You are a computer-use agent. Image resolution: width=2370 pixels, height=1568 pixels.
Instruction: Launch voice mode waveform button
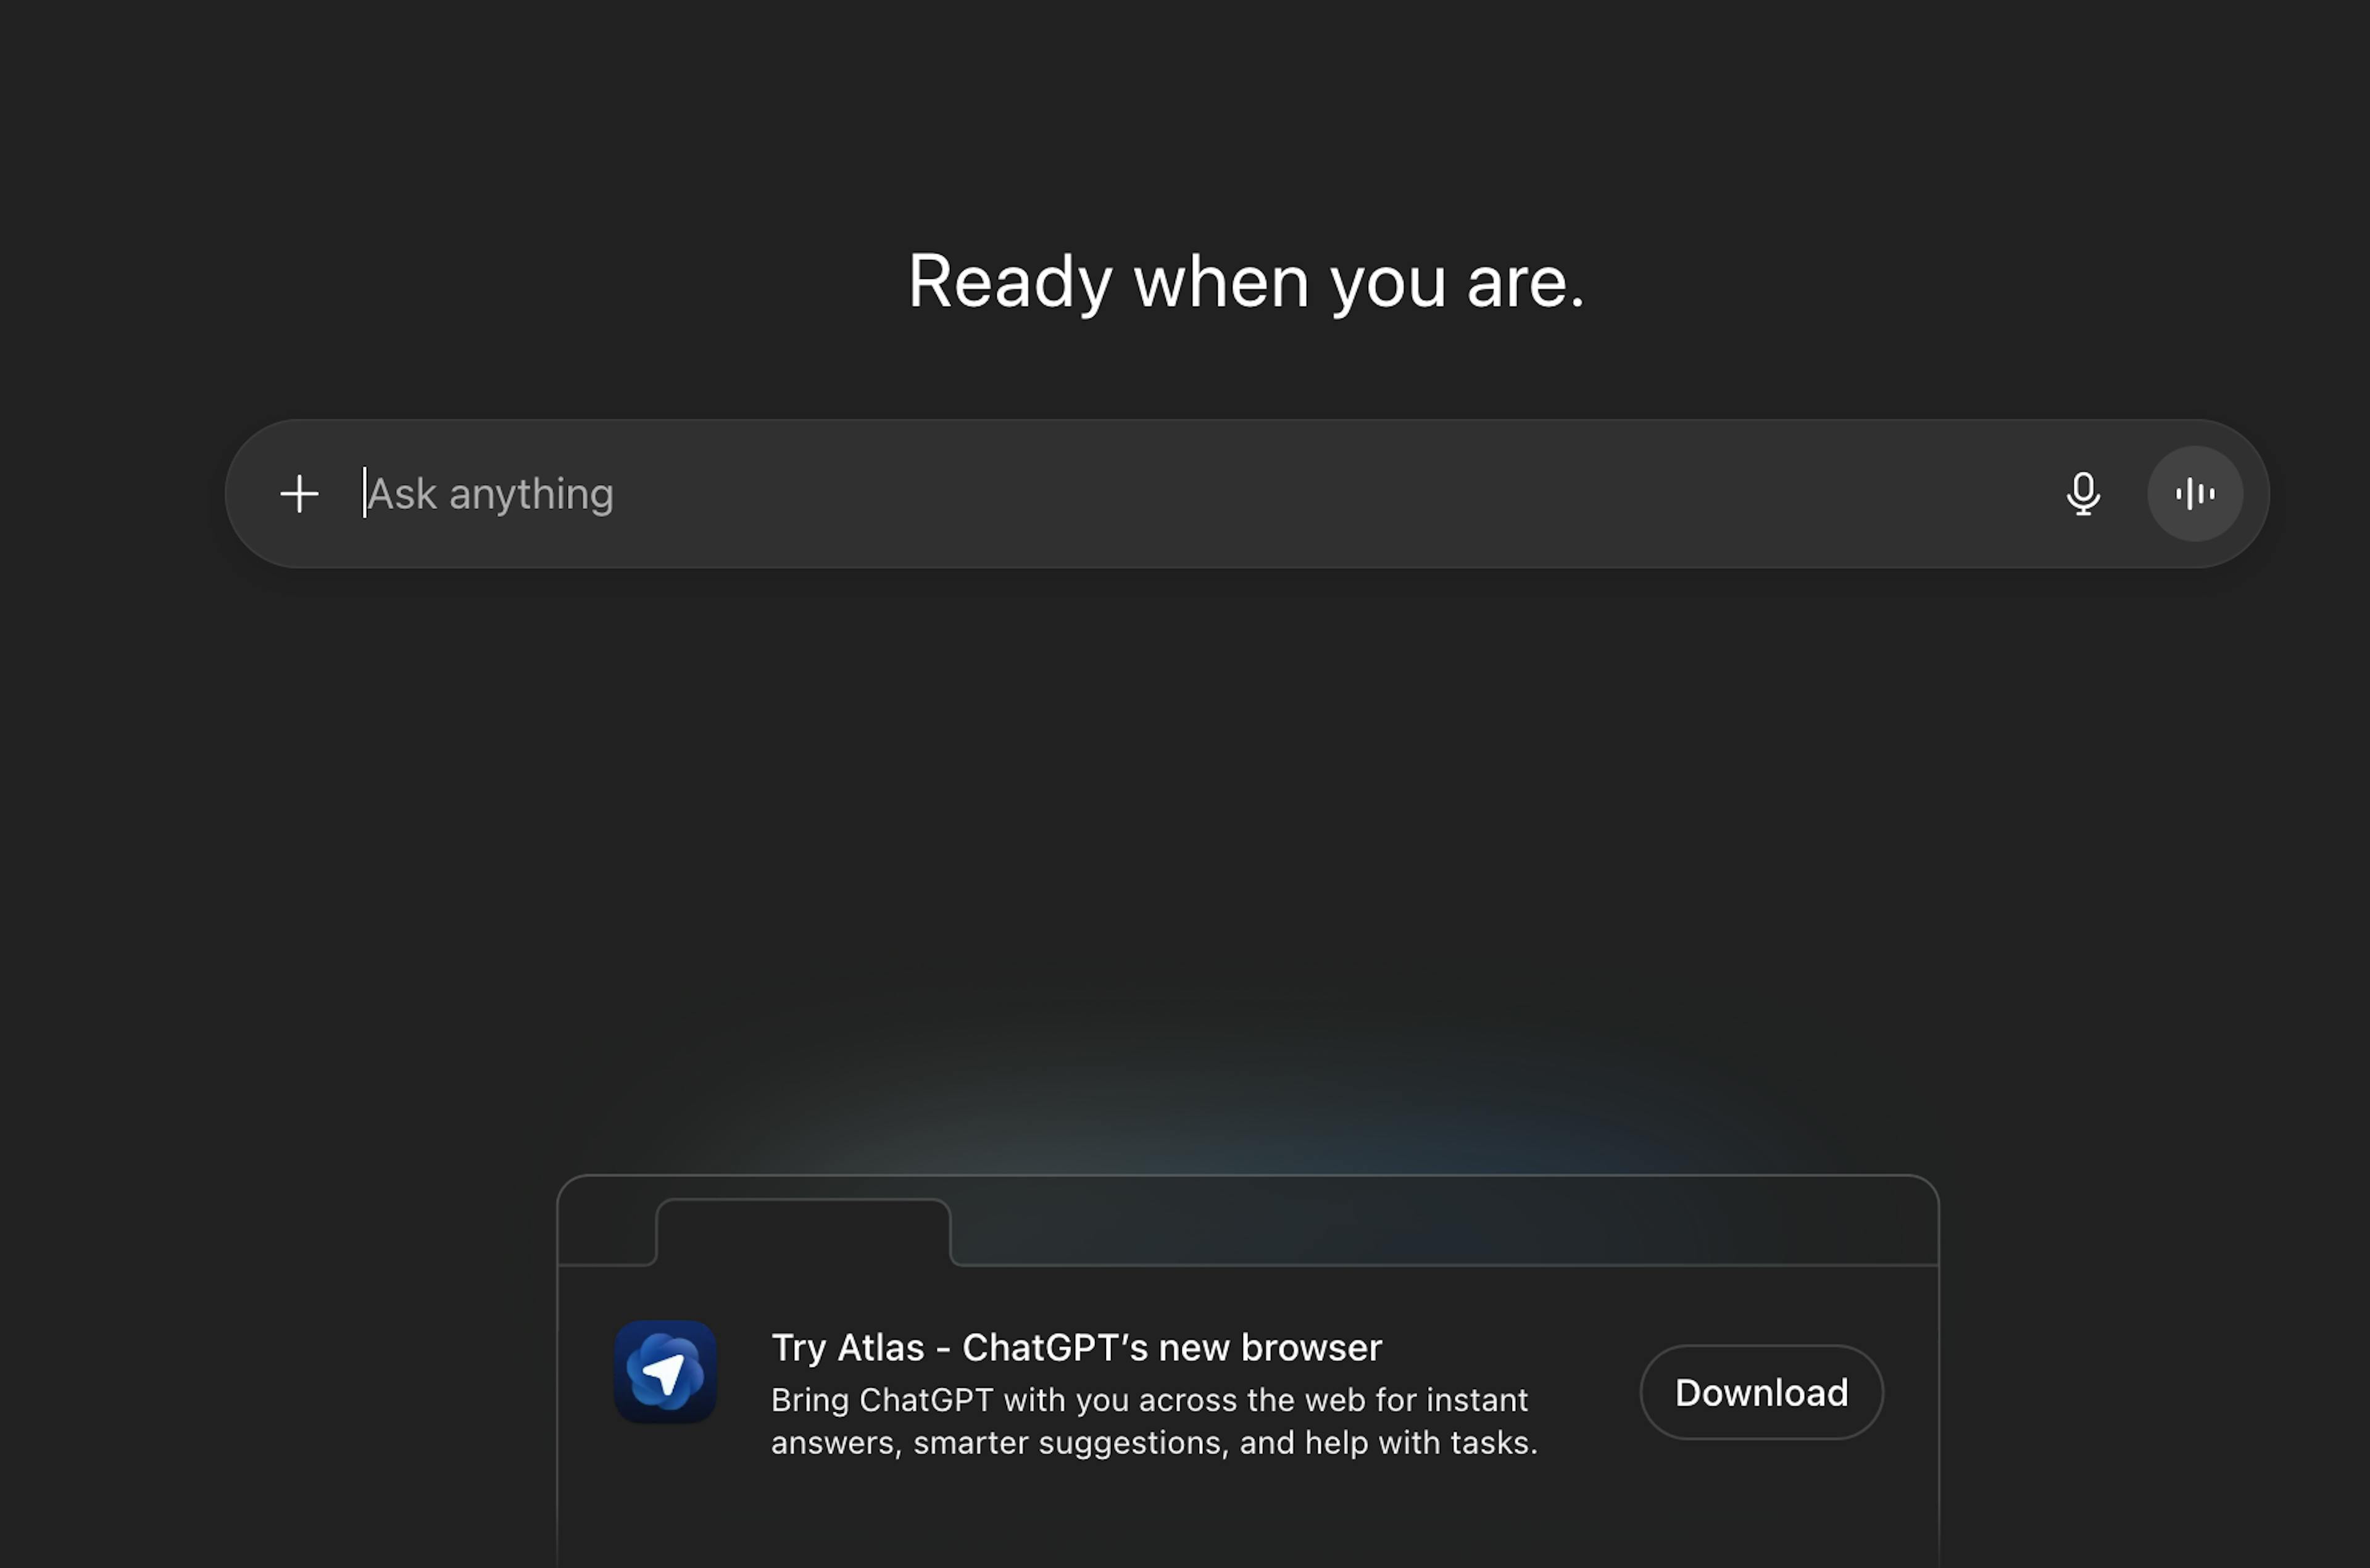click(2195, 494)
